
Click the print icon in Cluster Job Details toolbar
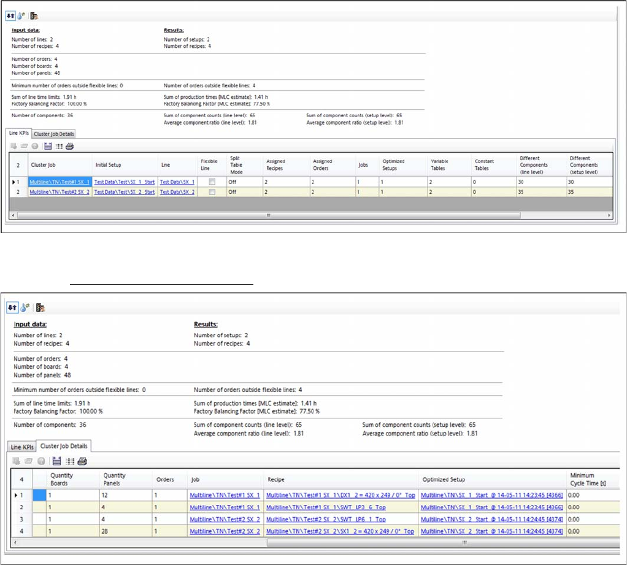point(82,461)
